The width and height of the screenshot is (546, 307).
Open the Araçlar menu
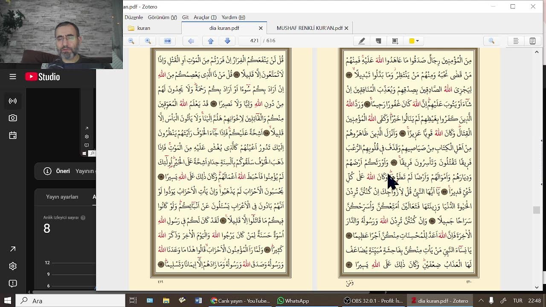205,17
